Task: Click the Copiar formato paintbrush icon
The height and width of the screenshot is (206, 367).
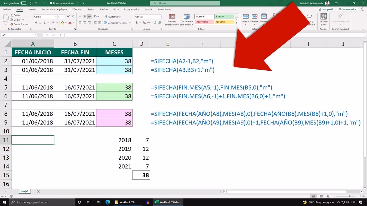Action: (x=12, y=24)
